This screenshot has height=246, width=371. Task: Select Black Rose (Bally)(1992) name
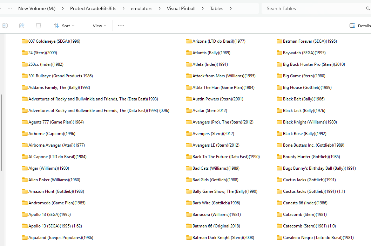pos(305,134)
